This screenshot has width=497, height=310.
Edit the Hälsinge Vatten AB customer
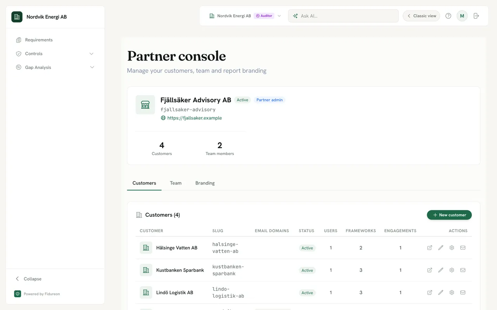[x=441, y=248]
